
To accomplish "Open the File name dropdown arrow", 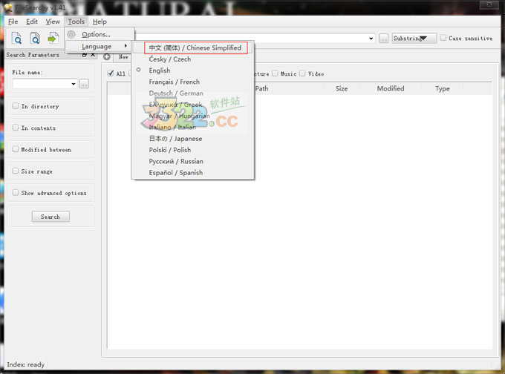I will point(74,84).
